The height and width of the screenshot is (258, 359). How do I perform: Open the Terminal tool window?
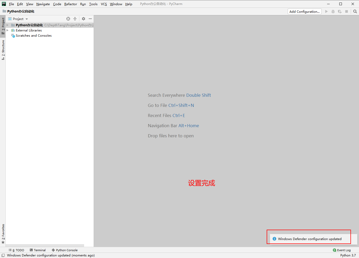point(38,250)
